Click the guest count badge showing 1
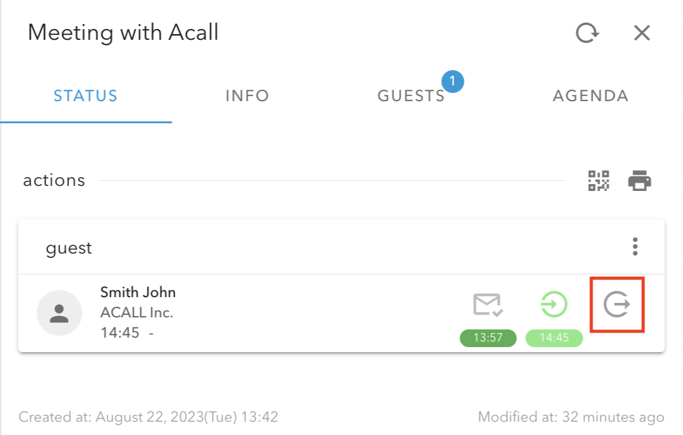Image resolution: width=683 pixels, height=435 pixels. pos(453,82)
